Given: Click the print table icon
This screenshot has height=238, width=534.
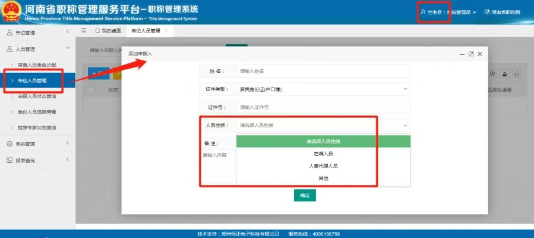Looking at the screenshot, I should tap(517, 74).
